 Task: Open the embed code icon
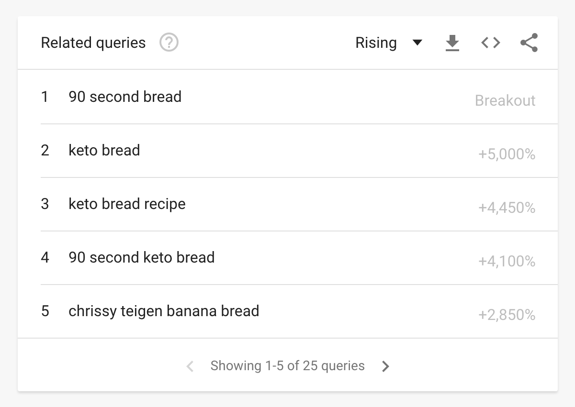[x=491, y=43]
